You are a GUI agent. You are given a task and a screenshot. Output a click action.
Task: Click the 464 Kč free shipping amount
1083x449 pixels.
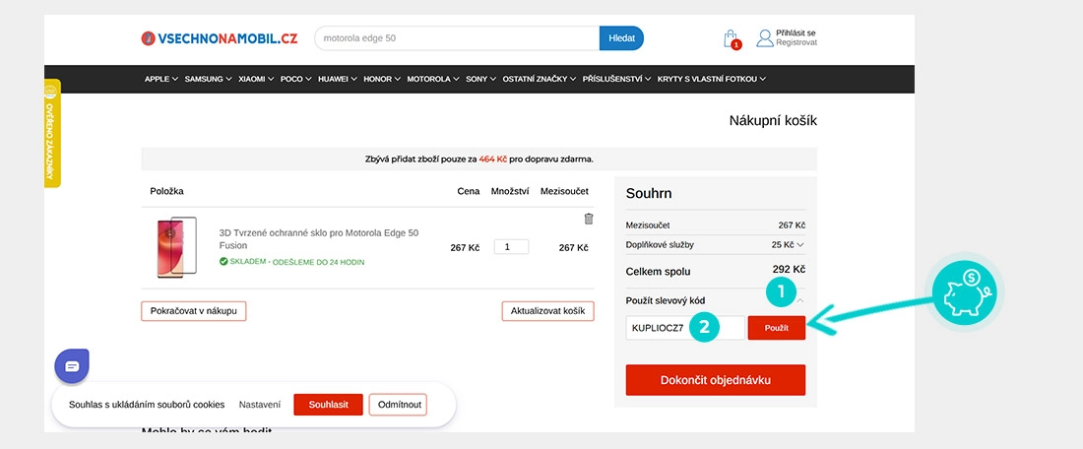(492, 159)
